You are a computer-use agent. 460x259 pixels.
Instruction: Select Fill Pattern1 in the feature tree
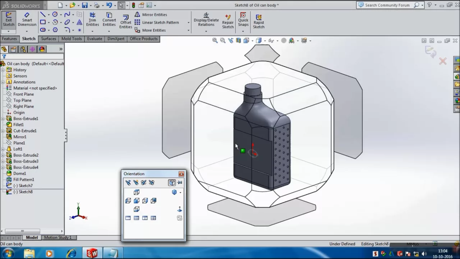pyautogui.click(x=20, y=180)
